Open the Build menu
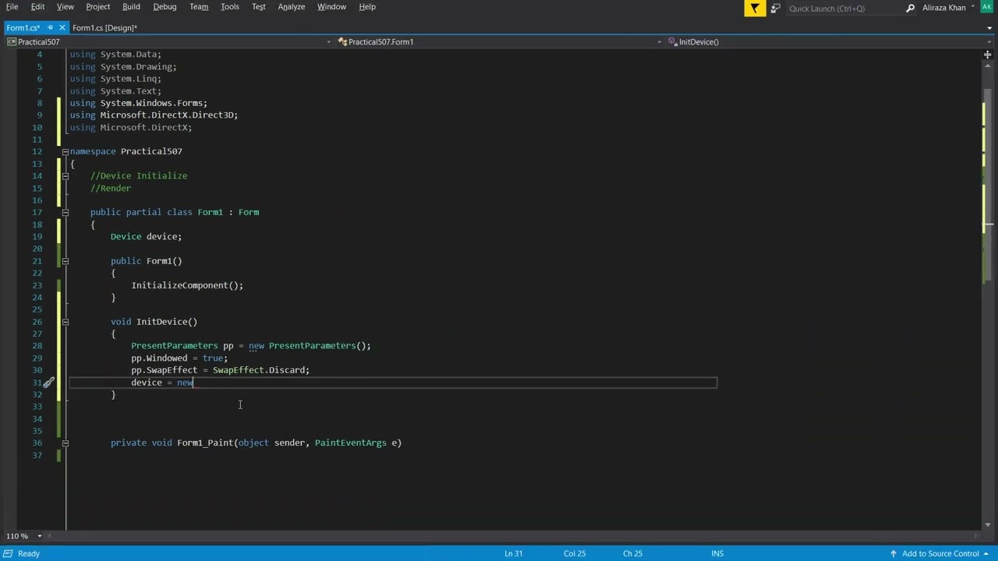 131,7
